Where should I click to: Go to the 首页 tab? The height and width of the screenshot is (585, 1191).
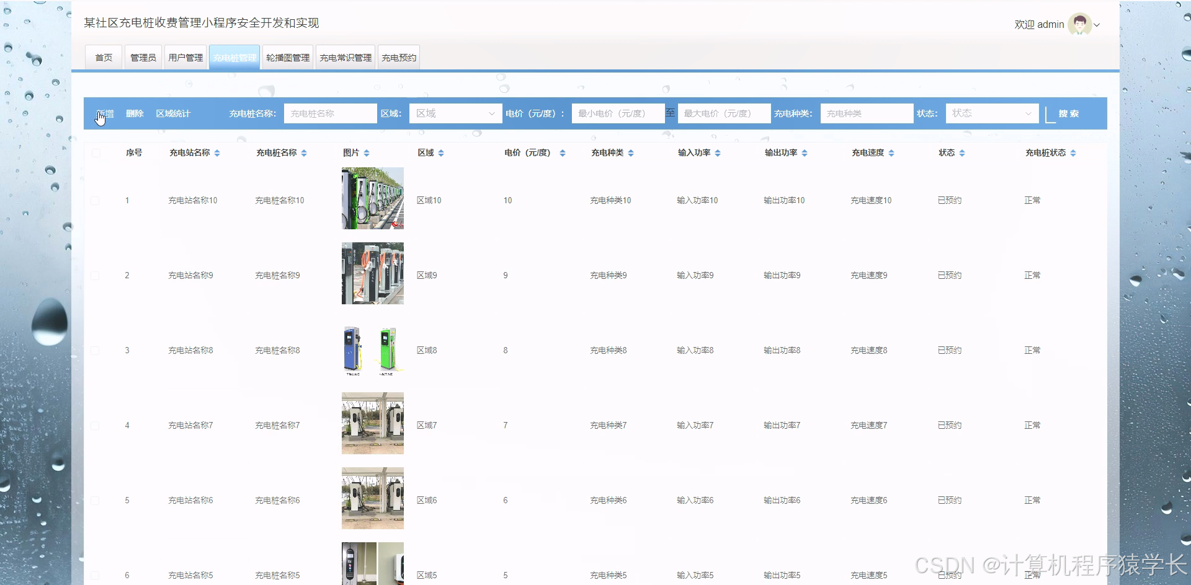[x=104, y=58]
